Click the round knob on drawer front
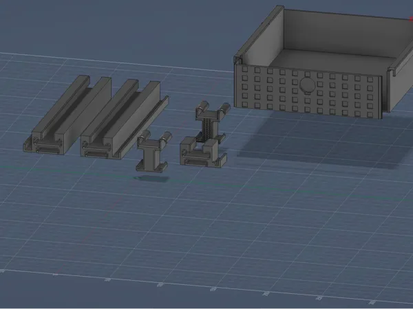Image resolution: width=413 pixels, height=309 pixels. pos(308,85)
